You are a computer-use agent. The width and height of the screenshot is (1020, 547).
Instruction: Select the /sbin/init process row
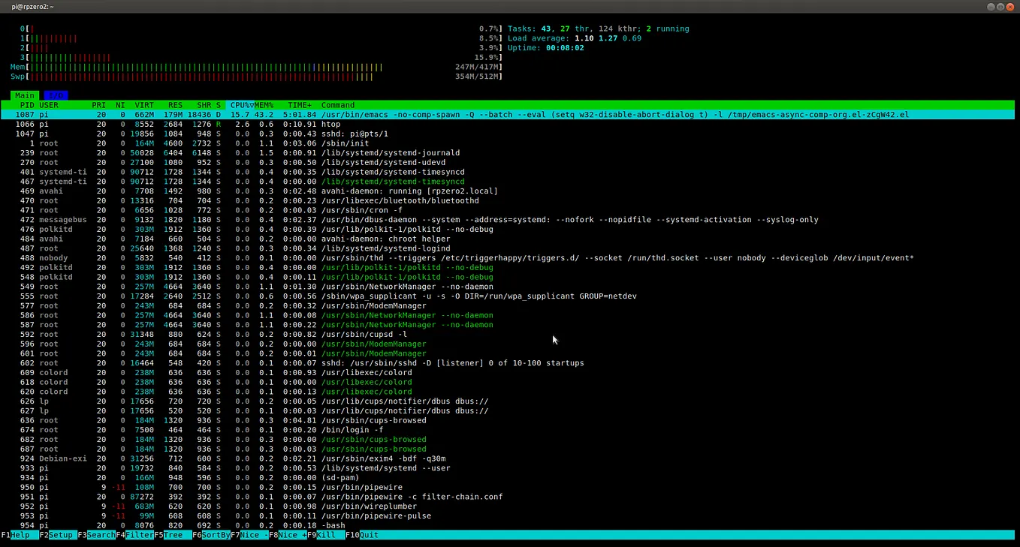tap(508, 143)
